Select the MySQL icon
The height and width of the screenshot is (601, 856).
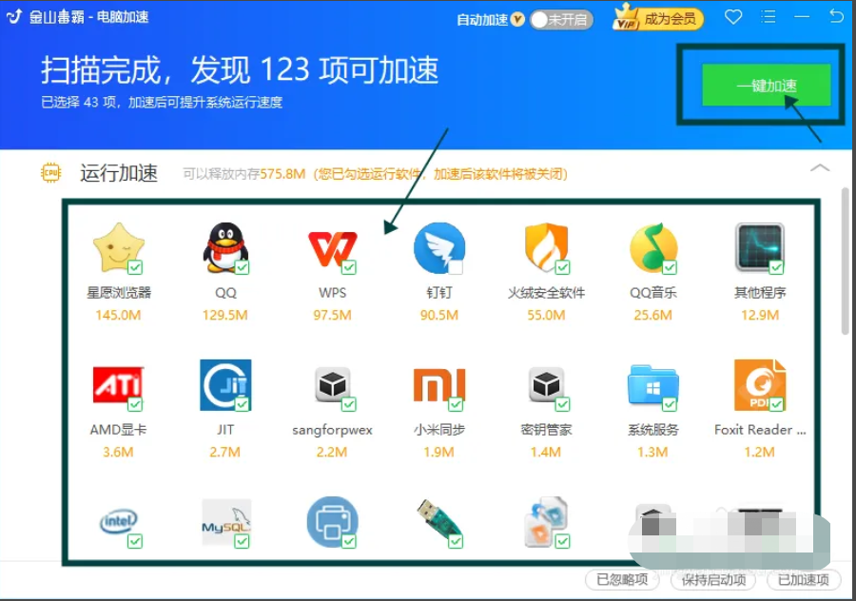tap(226, 522)
